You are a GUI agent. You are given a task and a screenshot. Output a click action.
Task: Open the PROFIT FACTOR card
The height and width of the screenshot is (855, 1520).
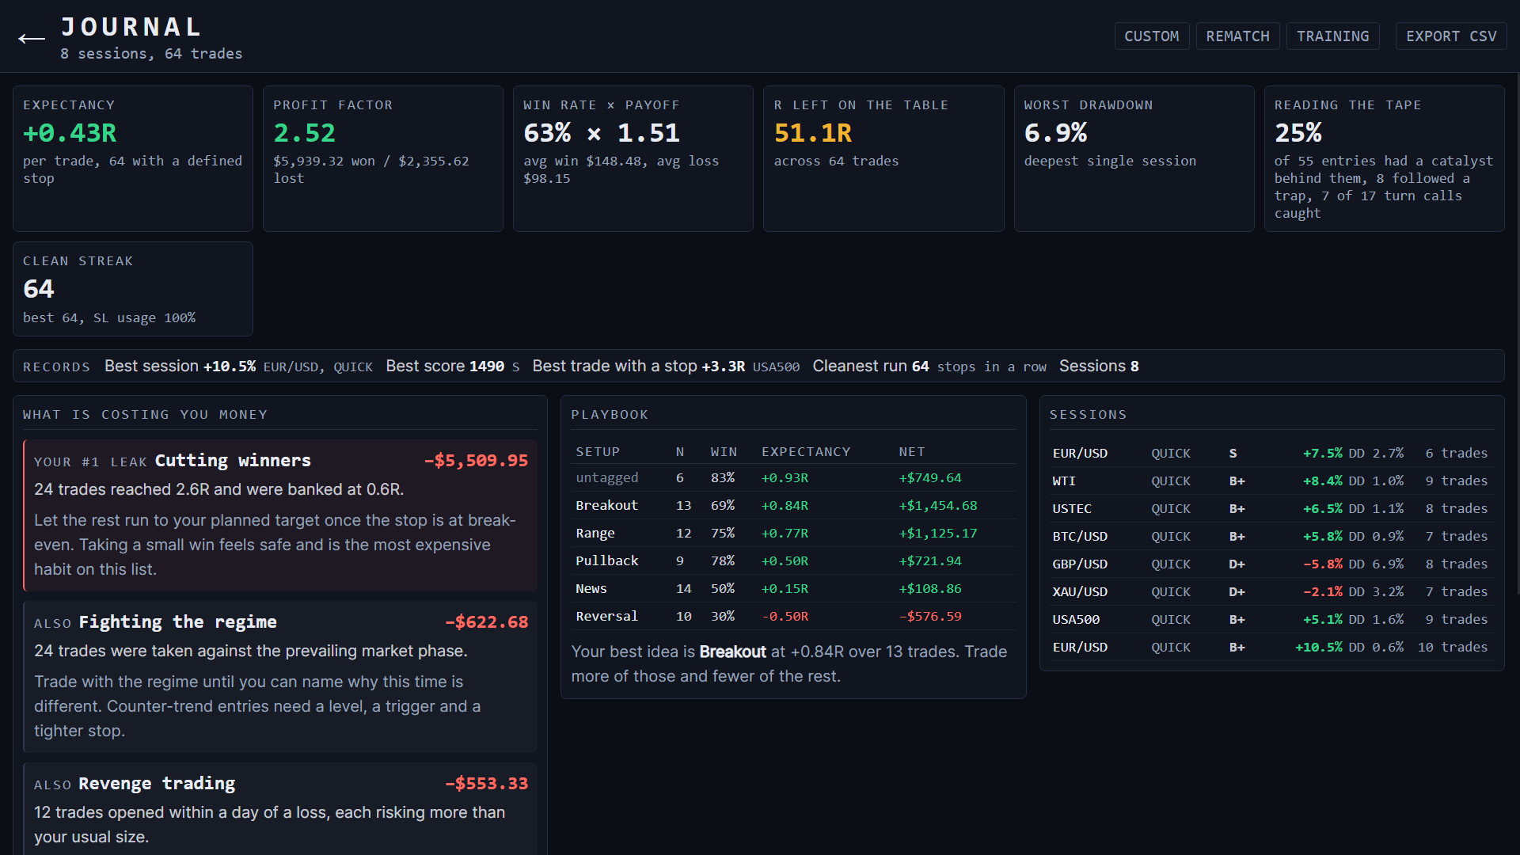(383, 158)
